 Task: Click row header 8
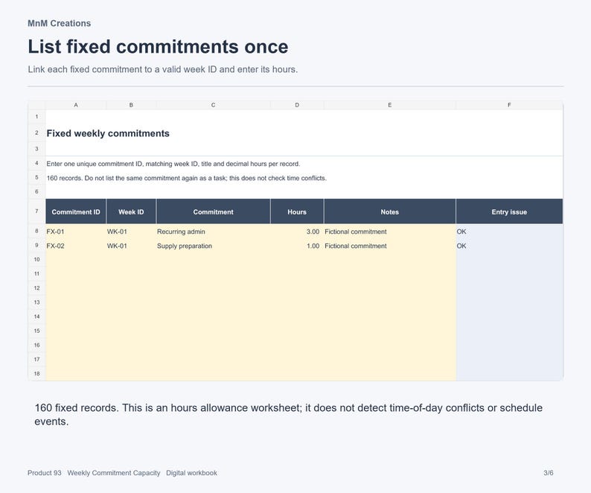[x=36, y=231]
